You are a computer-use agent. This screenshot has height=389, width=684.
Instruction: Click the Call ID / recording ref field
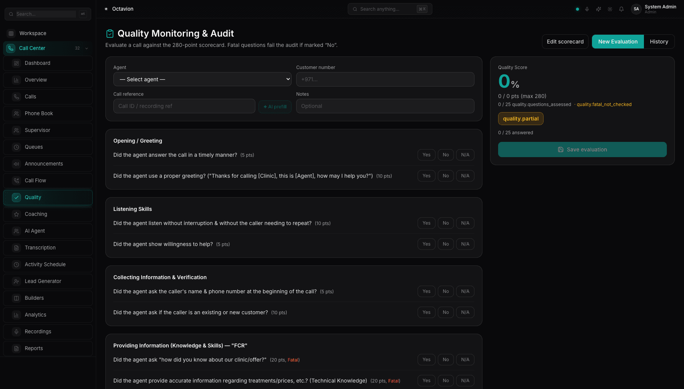pos(184,106)
